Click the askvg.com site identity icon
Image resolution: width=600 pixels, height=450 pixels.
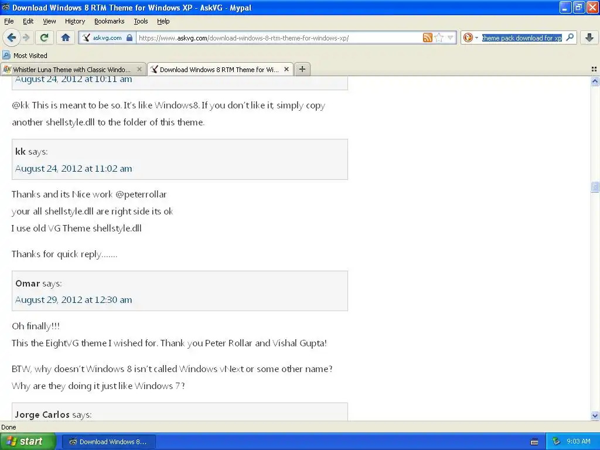[x=86, y=37]
